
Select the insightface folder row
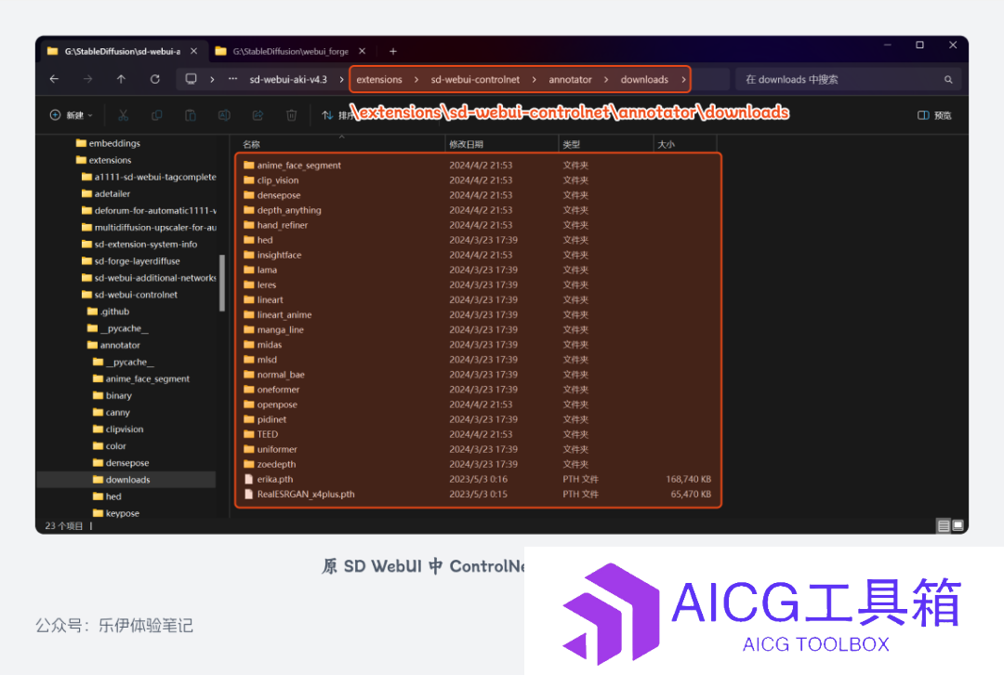coord(479,255)
